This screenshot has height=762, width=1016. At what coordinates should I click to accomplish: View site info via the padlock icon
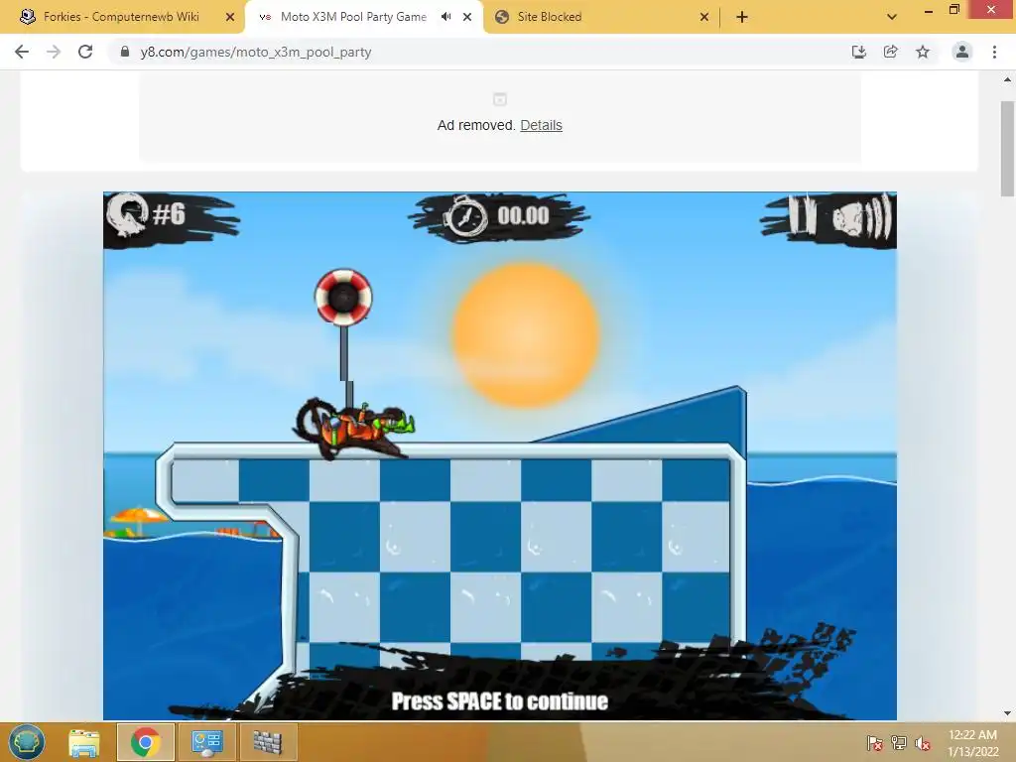pos(125,52)
